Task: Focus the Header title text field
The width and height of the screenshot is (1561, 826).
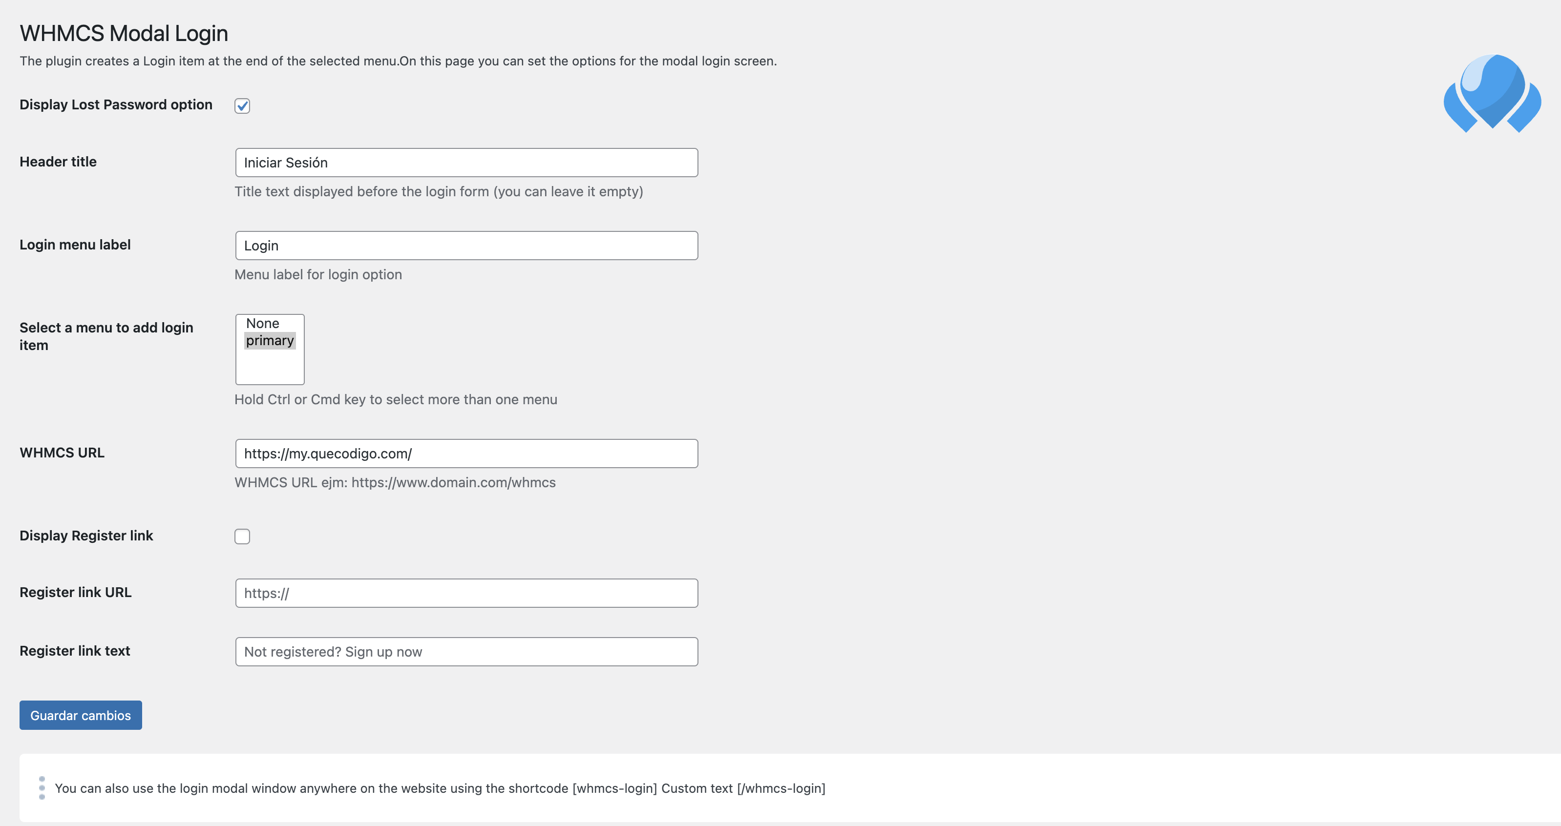Action: coord(466,163)
